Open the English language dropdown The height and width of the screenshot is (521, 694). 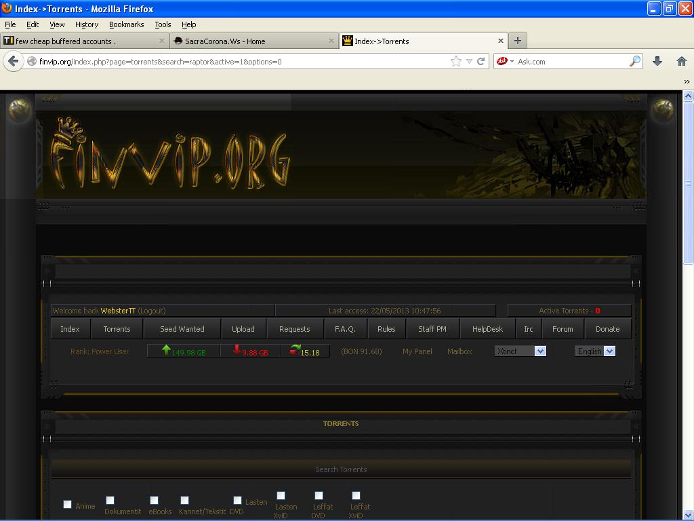click(595, 351)
